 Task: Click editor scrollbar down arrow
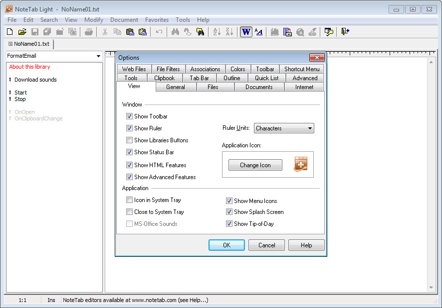point(431,288)
